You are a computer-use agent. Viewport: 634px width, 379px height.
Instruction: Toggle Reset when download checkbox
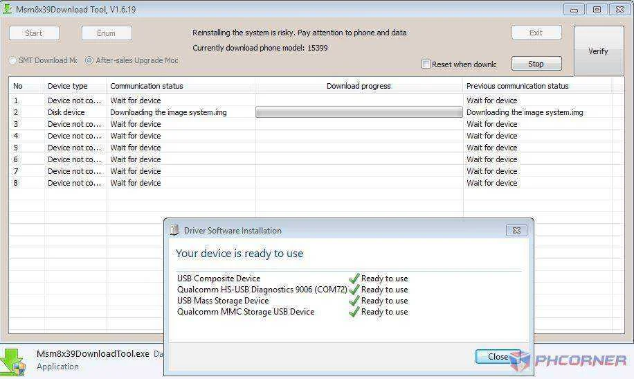click(x=426, y=64)
